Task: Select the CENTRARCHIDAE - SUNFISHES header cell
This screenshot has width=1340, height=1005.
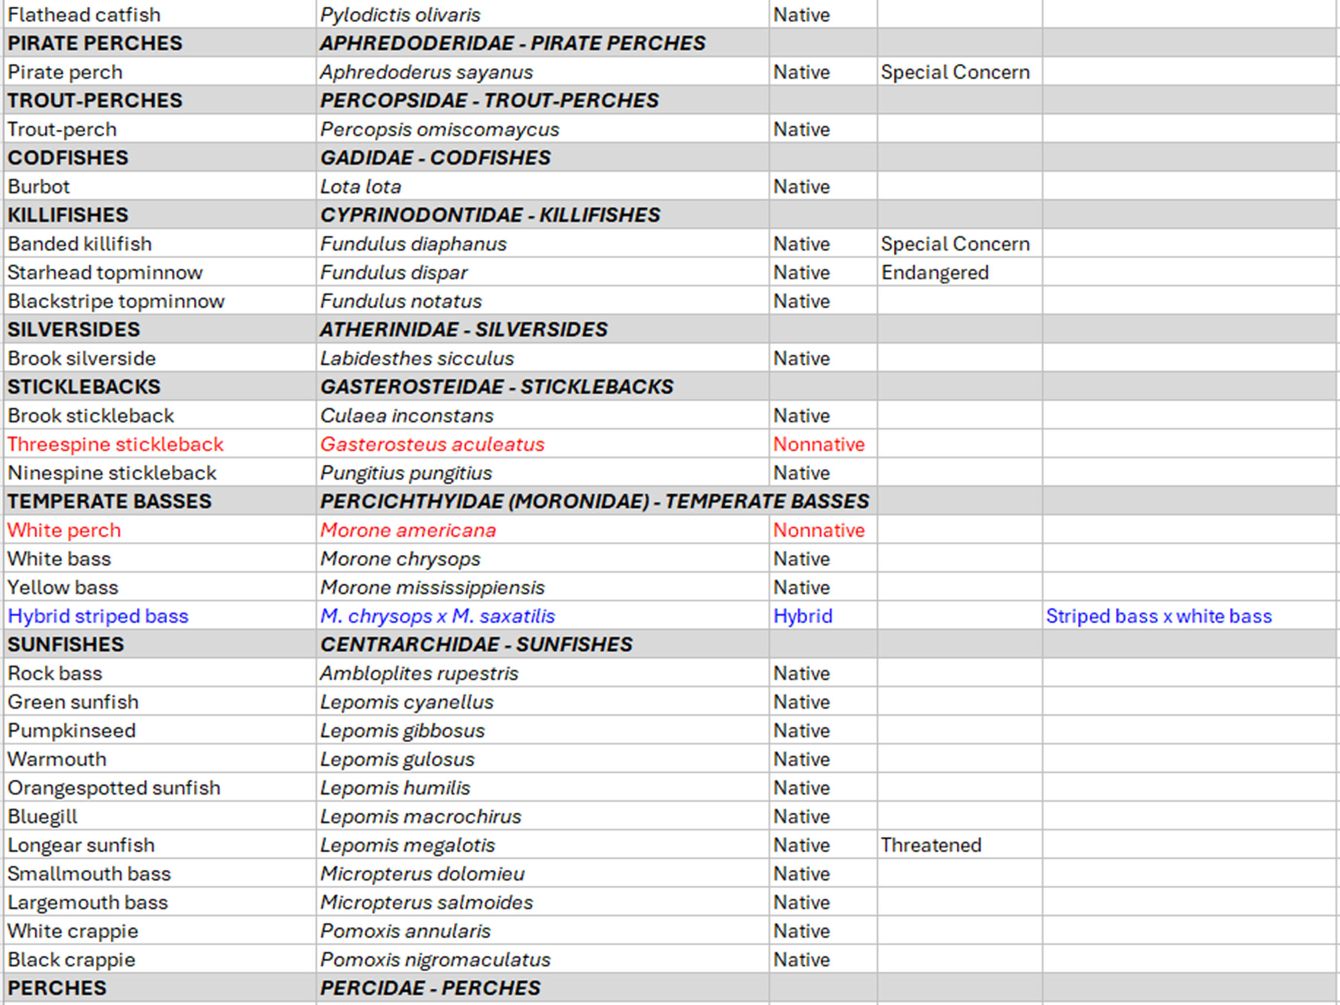Action: pyautogui.click(x=476, y=645)
